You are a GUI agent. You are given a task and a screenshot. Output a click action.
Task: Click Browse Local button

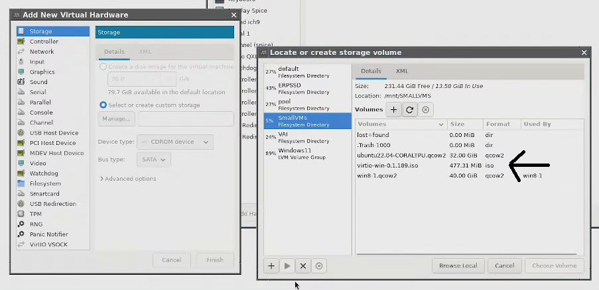coord(458,266)
